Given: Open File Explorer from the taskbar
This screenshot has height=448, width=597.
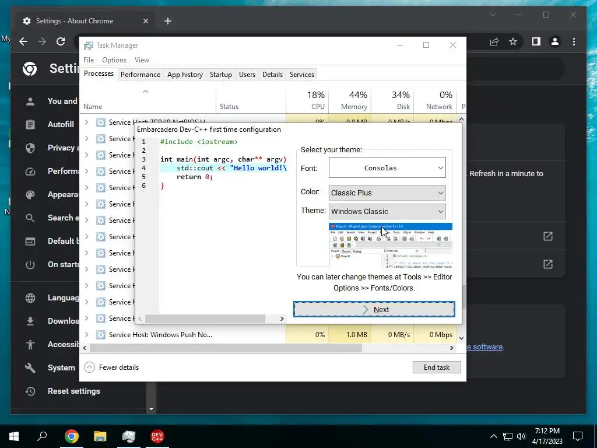Looking at the screenshot, I should coord(100,436).
